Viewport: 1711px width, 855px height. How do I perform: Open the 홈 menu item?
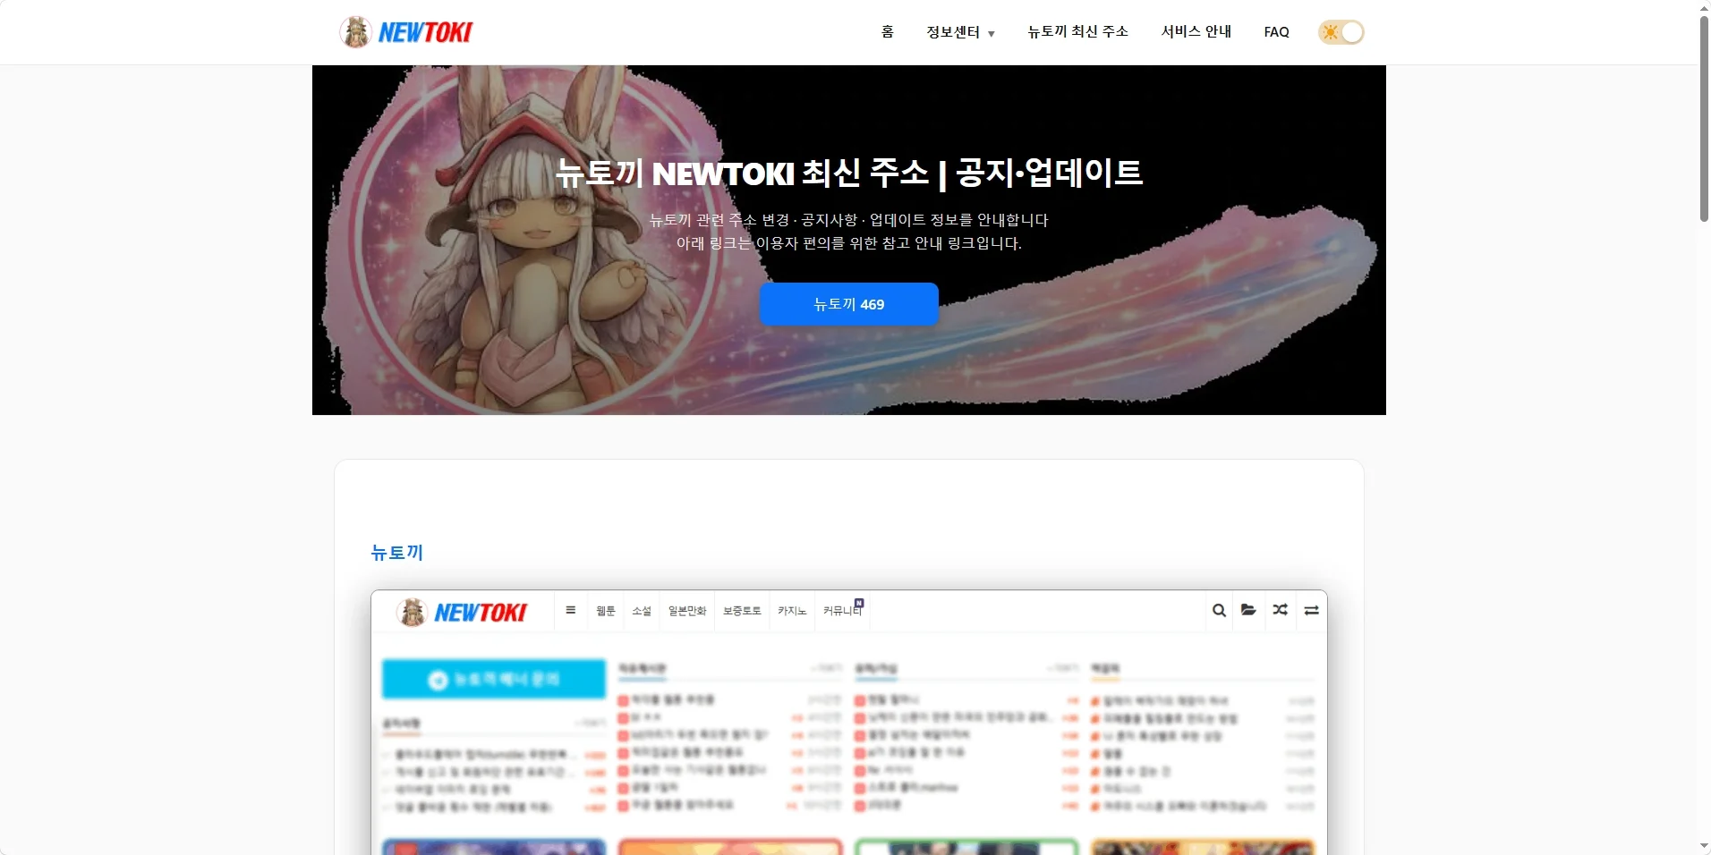[887, 32]
